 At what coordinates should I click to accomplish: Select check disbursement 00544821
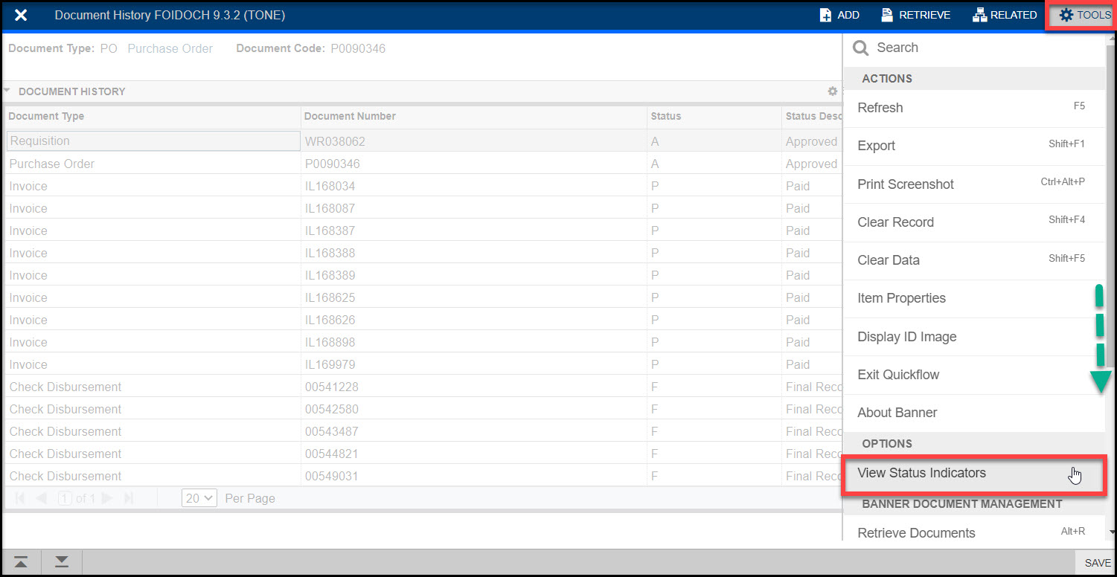click(331, 454)
